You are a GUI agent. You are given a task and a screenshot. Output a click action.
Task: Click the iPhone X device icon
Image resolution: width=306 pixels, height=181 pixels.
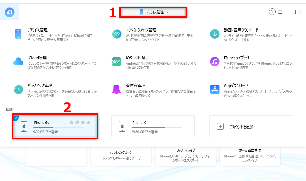pos(122,126)
